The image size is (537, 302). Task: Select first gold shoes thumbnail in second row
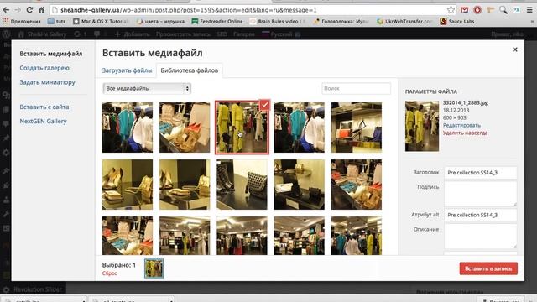128,185
